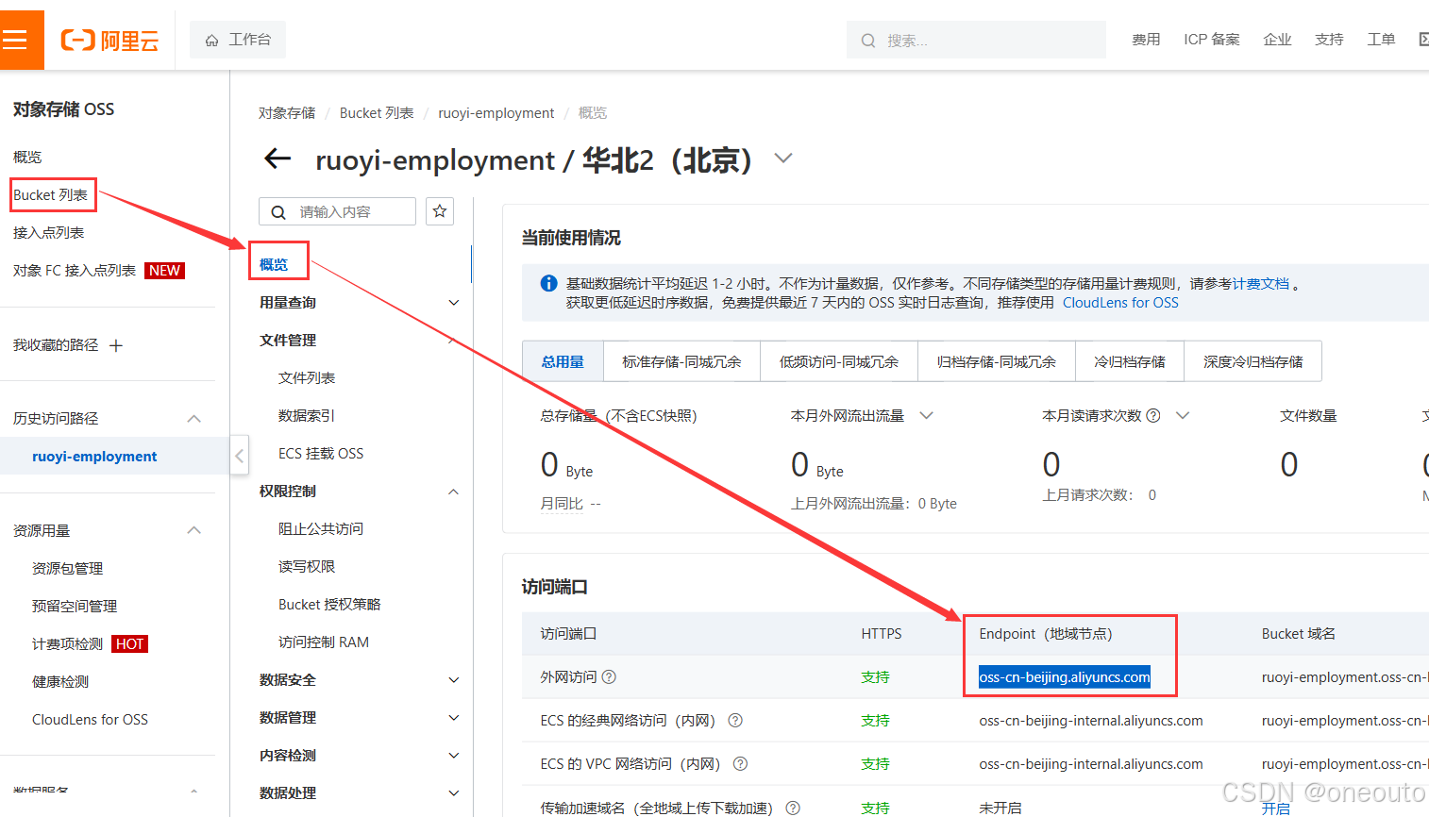Collapse 资源用量 section

click(x=193, y=530)
